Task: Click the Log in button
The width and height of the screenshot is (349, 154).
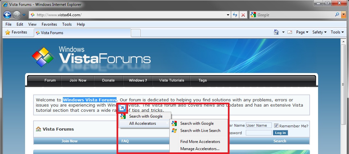Action: click(x=280, y=133)
